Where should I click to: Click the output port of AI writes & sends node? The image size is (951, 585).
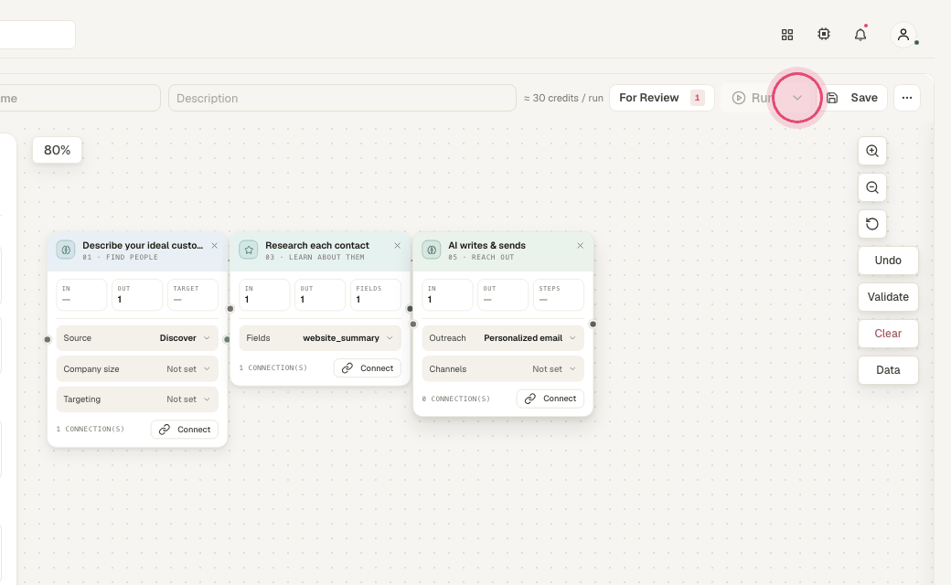(593, 324)
